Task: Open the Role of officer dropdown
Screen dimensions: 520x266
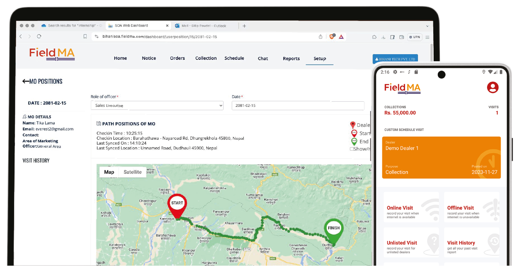Action: click(x=157, y=105)
